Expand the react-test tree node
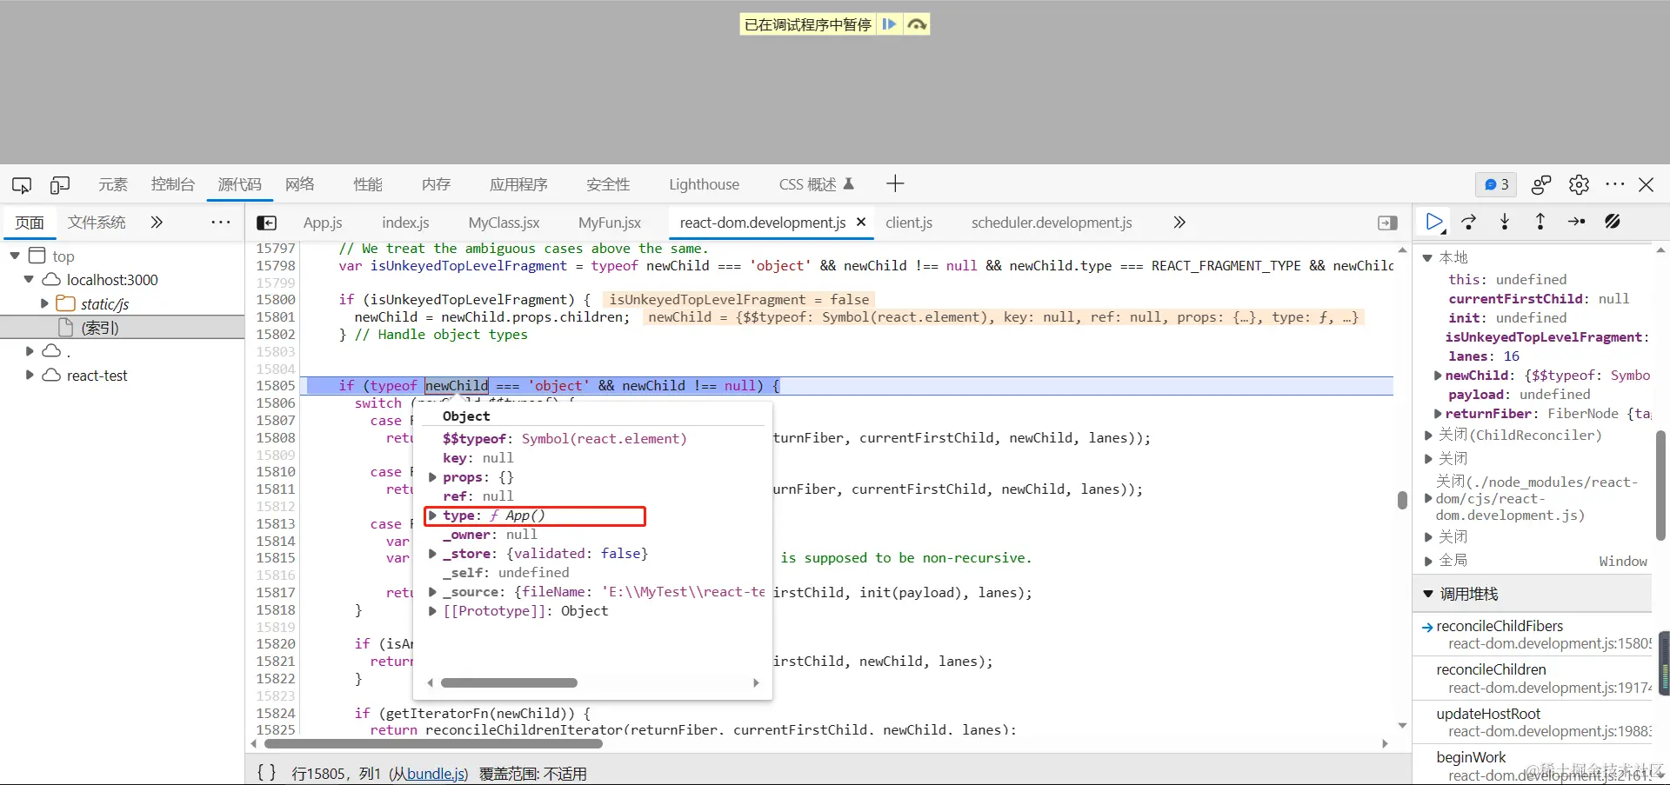The image size is (1670, 785). (x=29, y=375)
